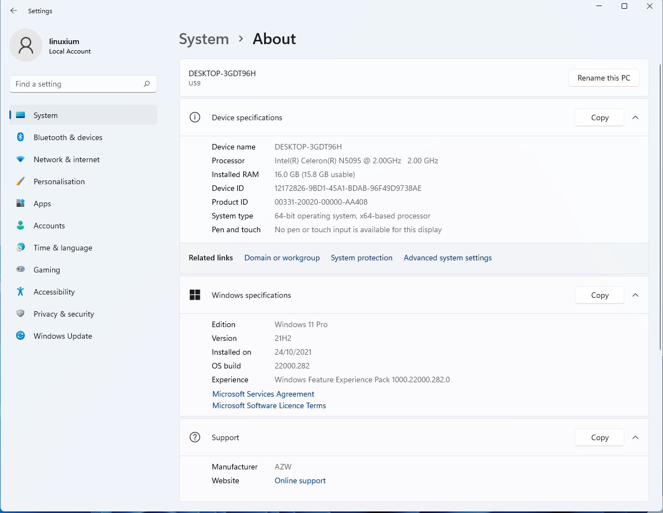Click the System monitor icon in the sidebar
The height and width of the screenshot is (513, 663).
coord(20,115)
